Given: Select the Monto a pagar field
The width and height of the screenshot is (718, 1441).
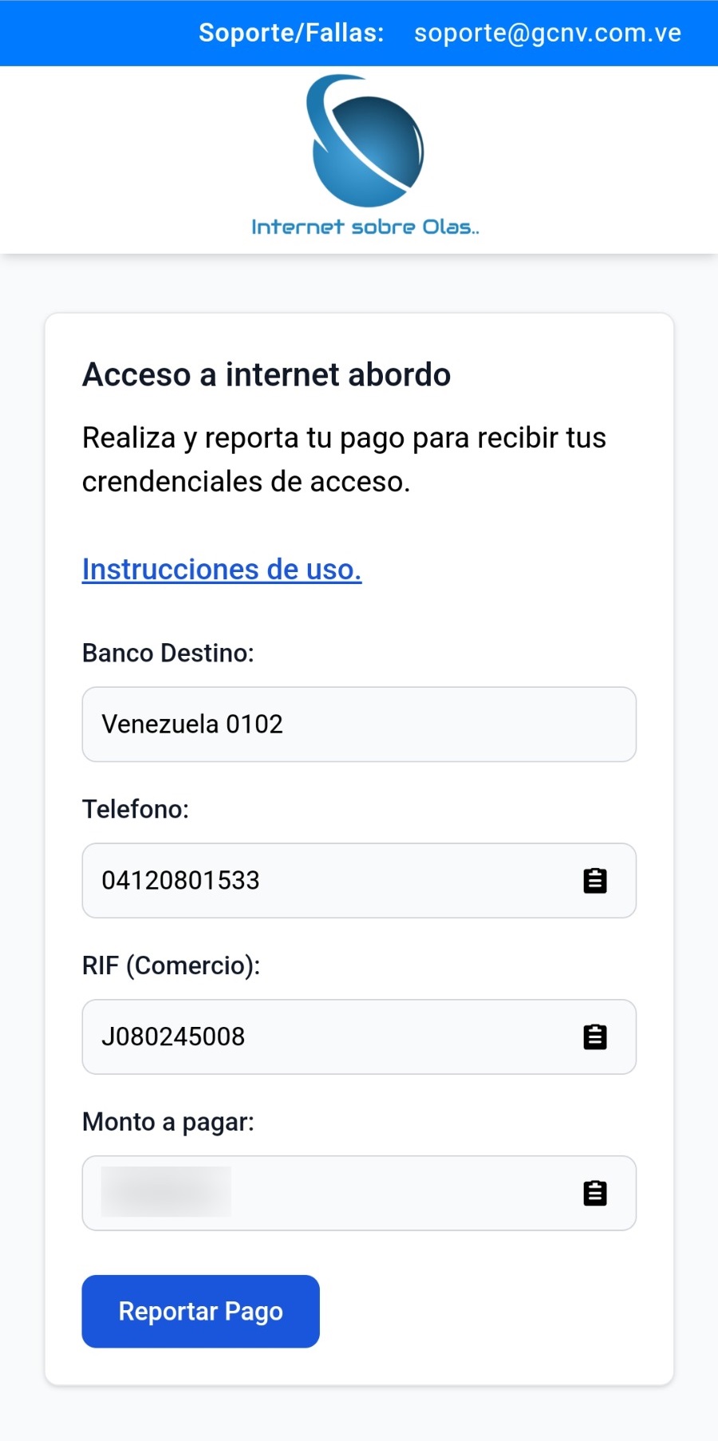Looking at the screenshot, I should point(359,1194).
